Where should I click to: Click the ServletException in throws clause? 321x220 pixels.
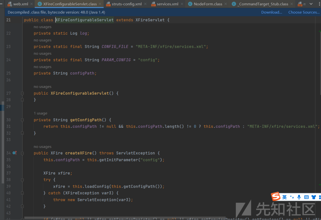[x=136, y=153]
